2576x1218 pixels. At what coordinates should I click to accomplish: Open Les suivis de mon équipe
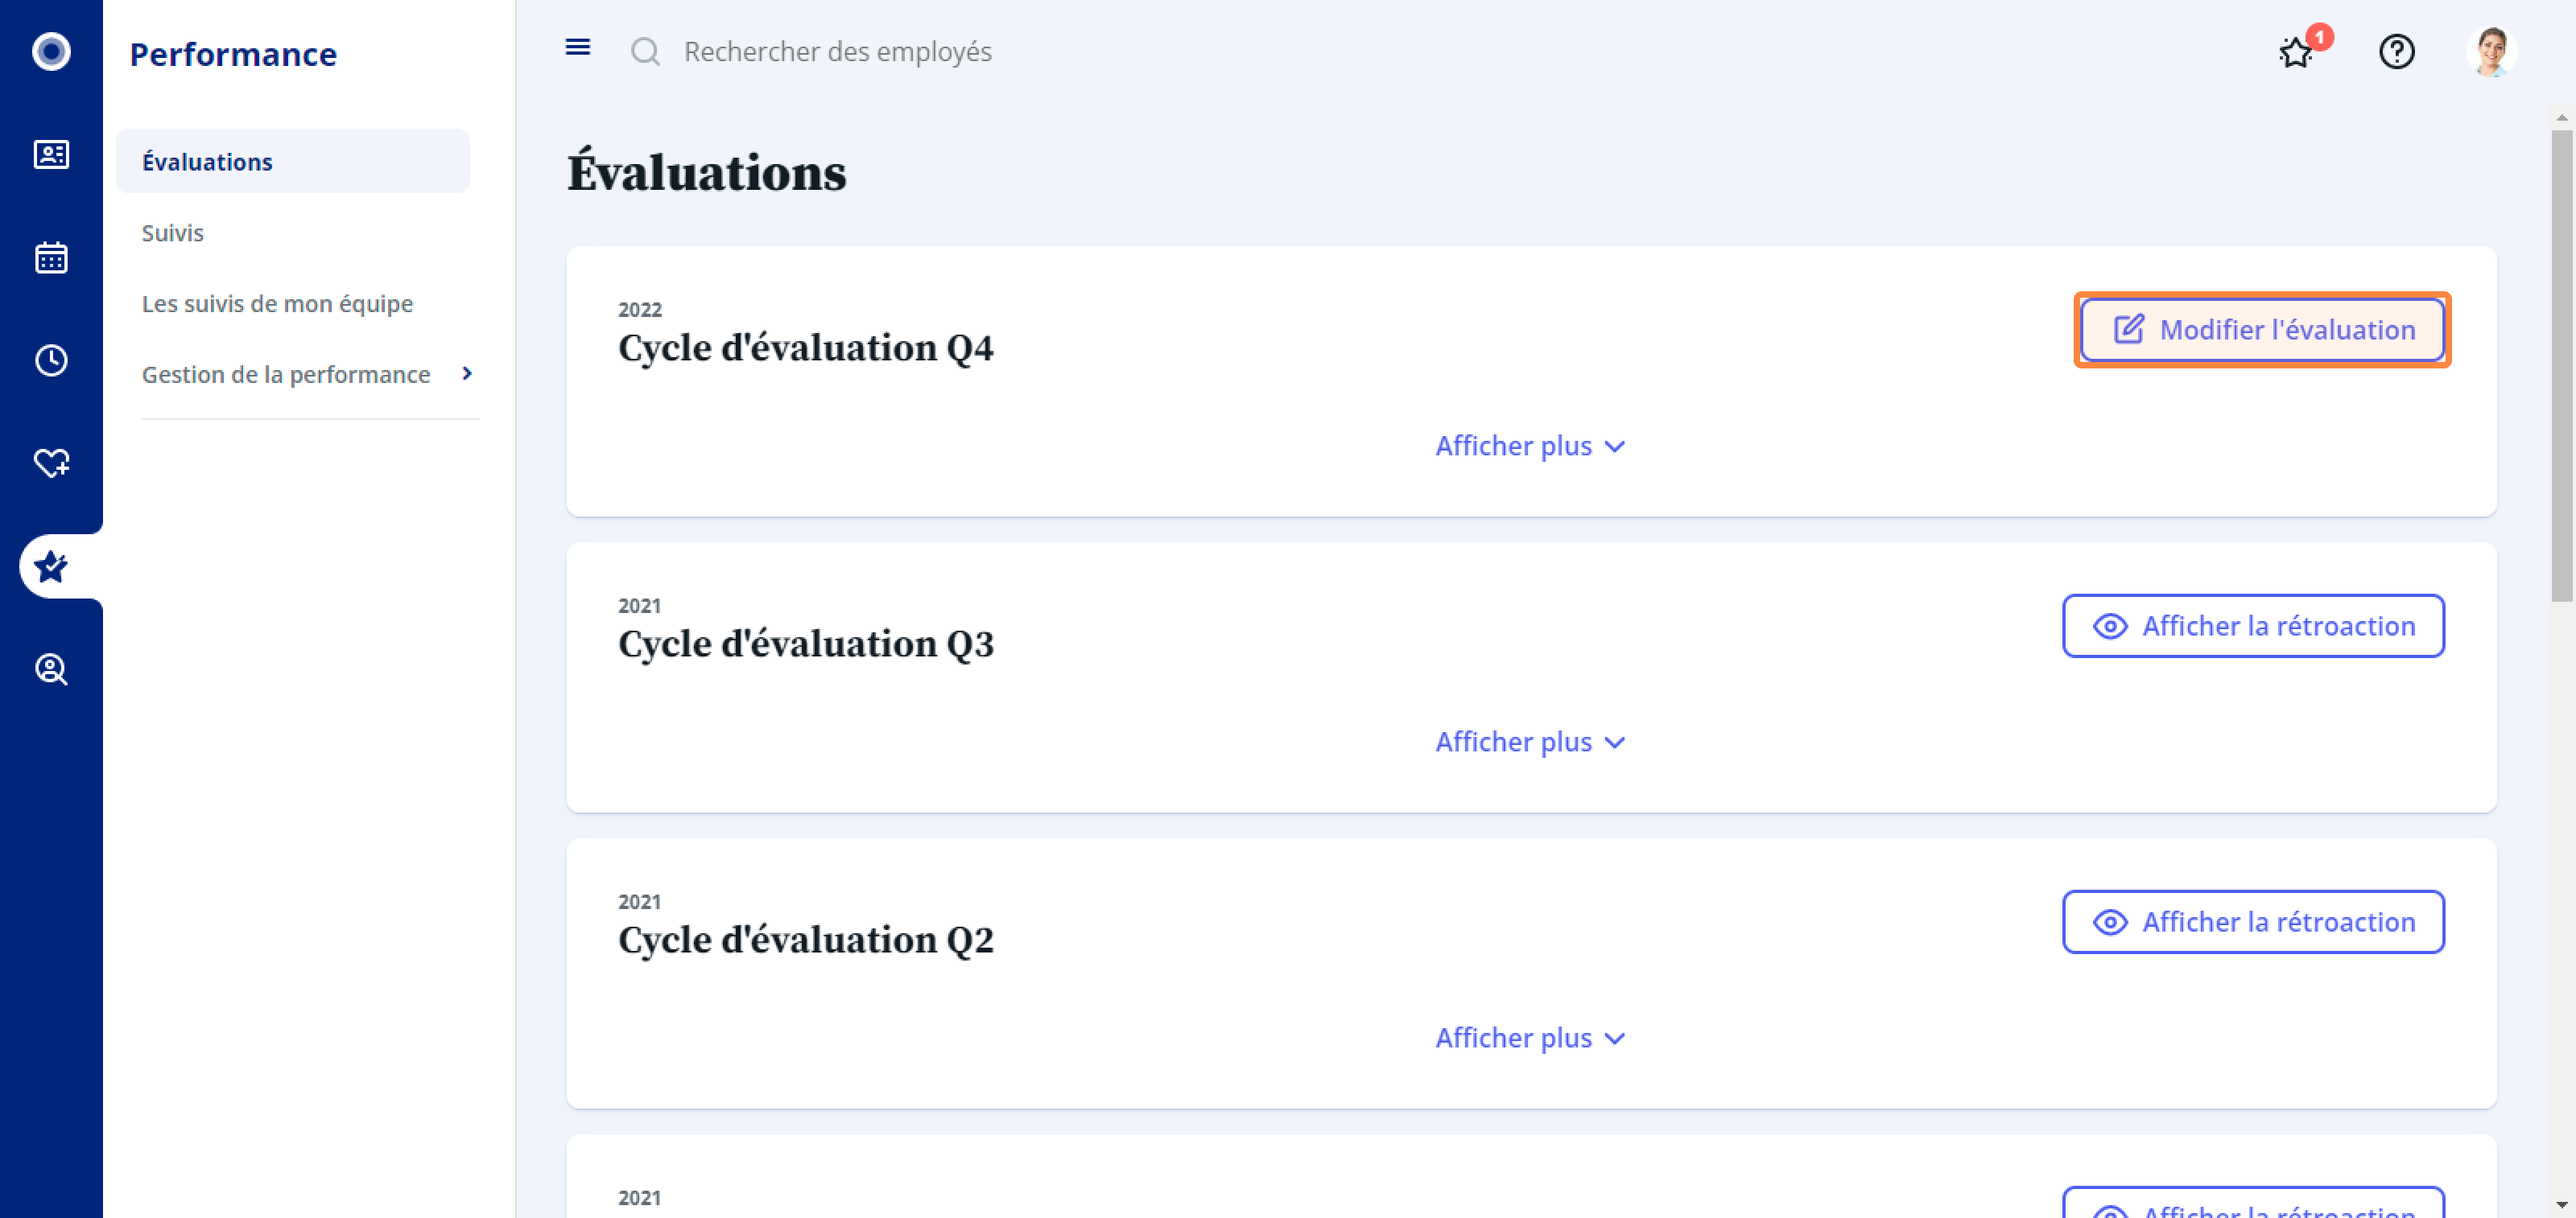click(x=277, y=304)
